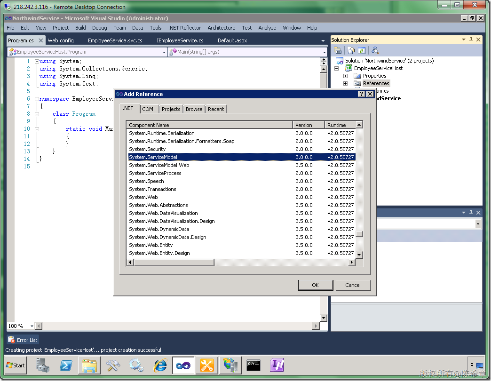Collapse the EmployeeServiceHost project node
This screenshot has height=381, width=491.
tap(337, 68)
